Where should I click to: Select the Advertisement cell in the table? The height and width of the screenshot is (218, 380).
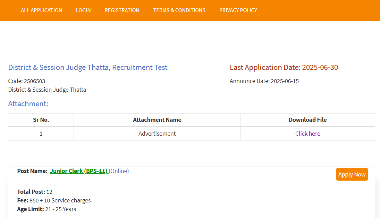click(157, 134)
